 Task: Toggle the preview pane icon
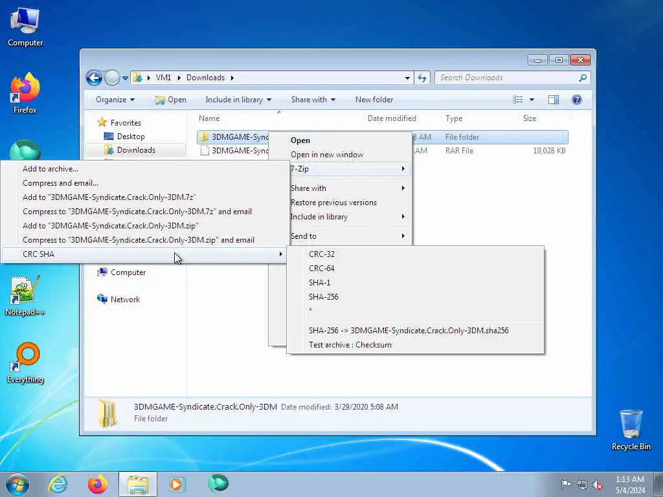(x=554, y=100)
